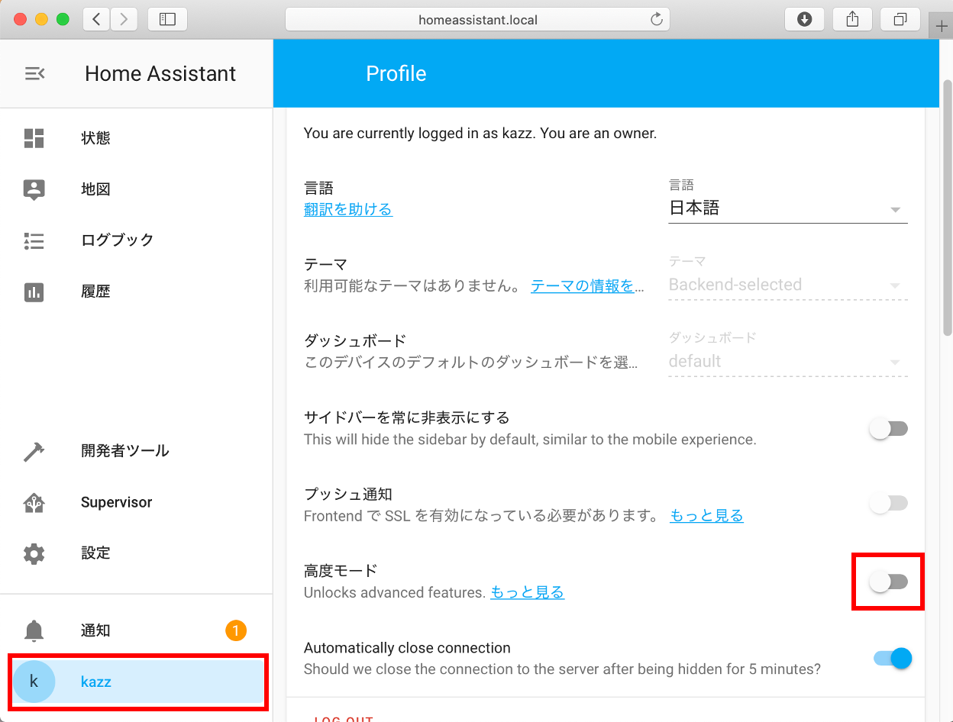The height and width of the screenshot is (722, 953).
Task: Click the kazz user avatar
Action: click(x=34, y=682)
